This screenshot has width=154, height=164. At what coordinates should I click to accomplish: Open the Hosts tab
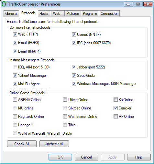click(x=44, y=14)
